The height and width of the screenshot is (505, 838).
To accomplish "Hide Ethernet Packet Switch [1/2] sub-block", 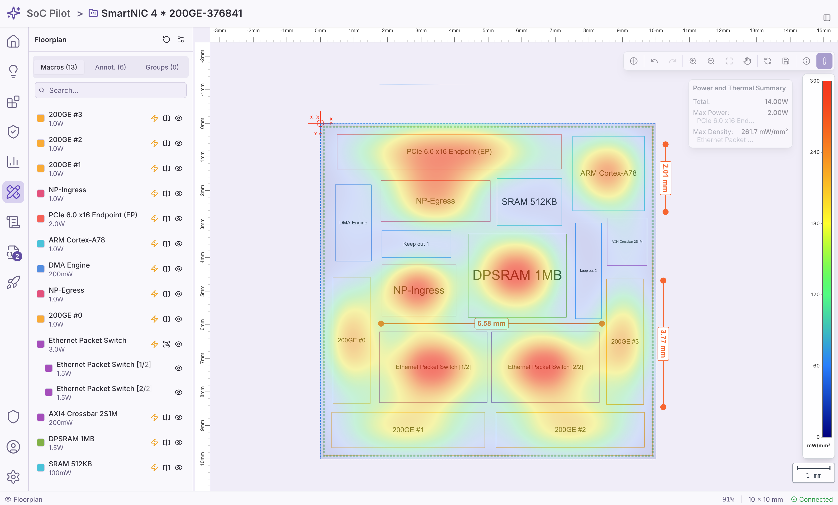I will coord(179,368).
